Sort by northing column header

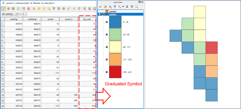32,19
